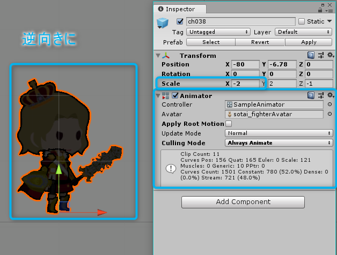Open Transform gear settings menu
The width and height of the screenshot is (337, 255).
[x=331, y=55]
